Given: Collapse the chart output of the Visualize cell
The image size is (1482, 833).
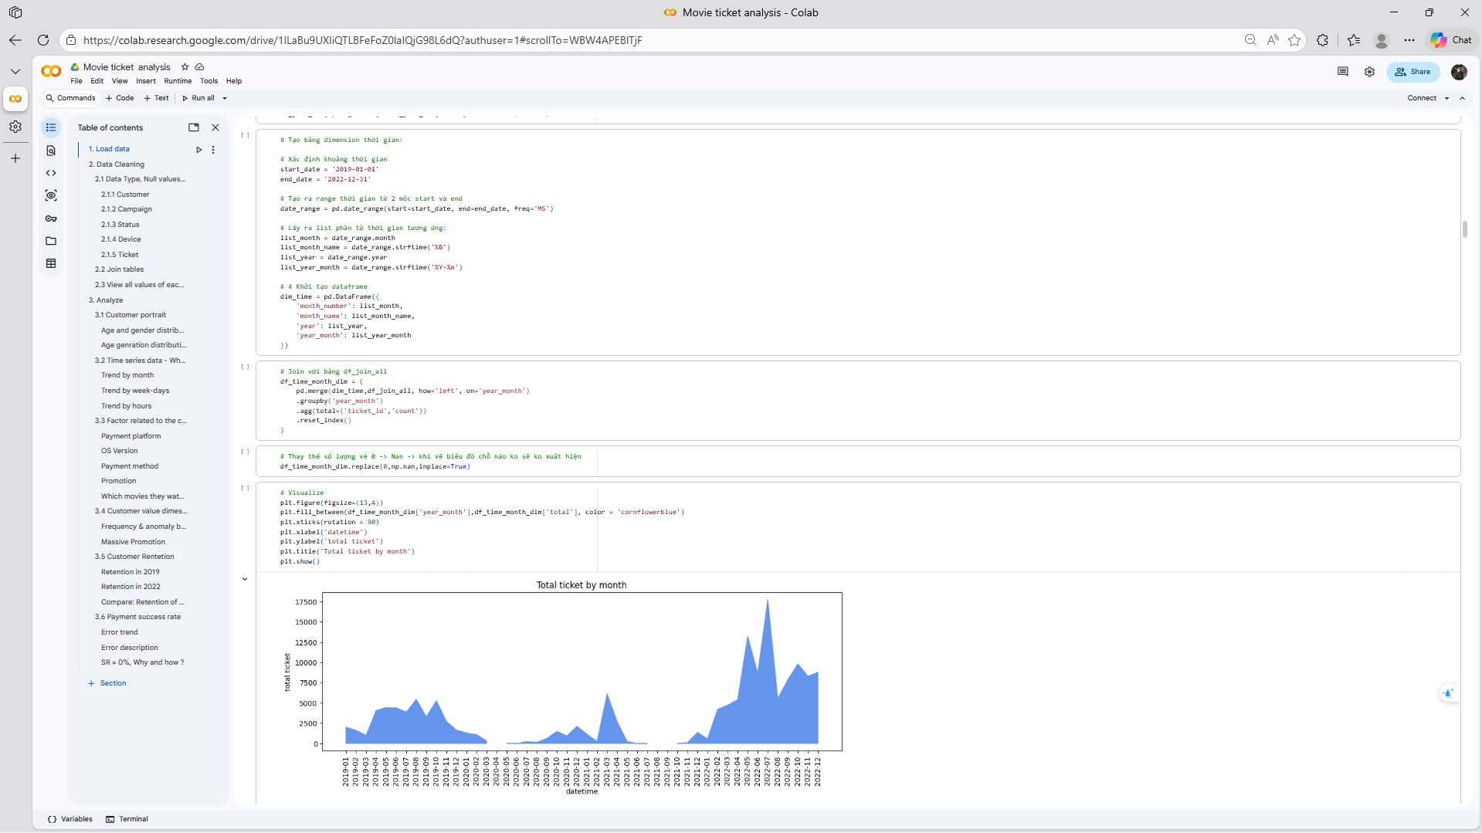Looking at the screenshot, I should [x=245, y=579].
